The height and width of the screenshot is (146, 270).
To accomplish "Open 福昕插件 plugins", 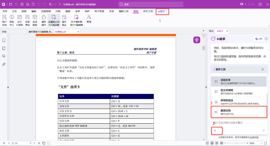I will (x=44, y=20).
